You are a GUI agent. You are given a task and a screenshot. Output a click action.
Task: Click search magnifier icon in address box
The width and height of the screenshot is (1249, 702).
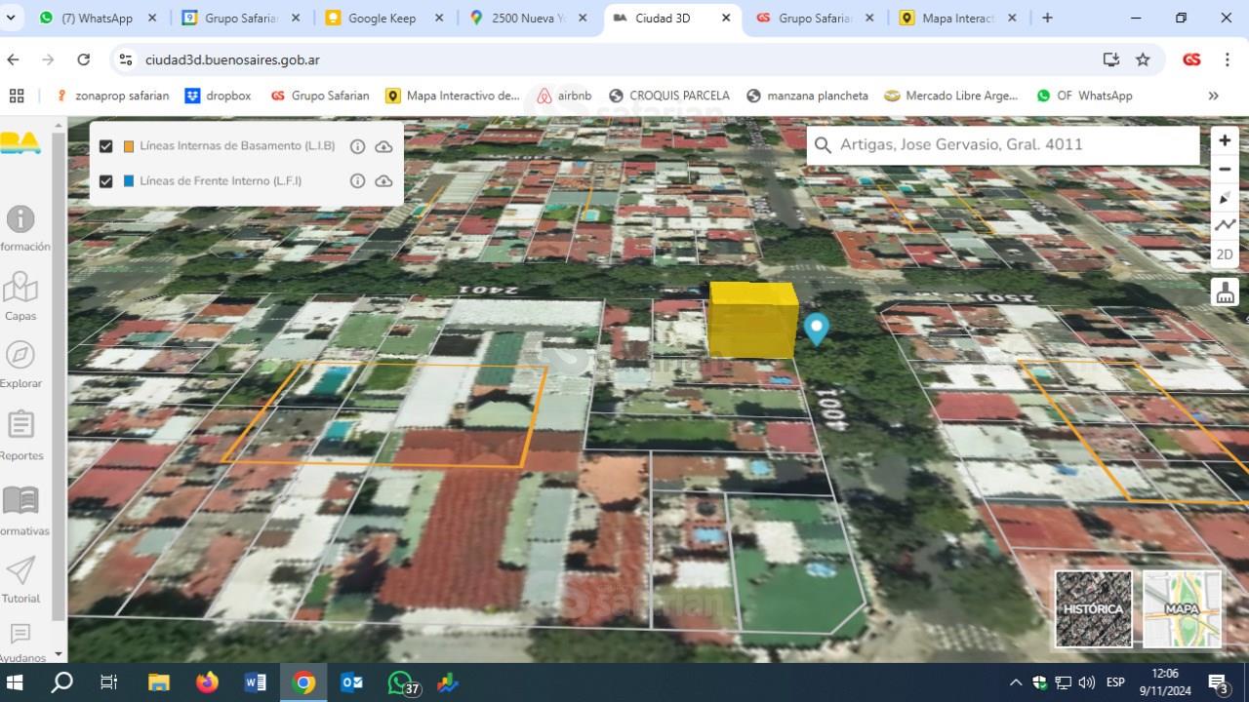tap(823, 145)
